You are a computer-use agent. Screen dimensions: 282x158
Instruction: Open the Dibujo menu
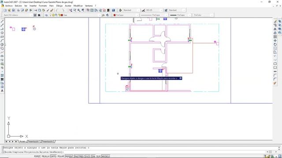click(59, 6)
